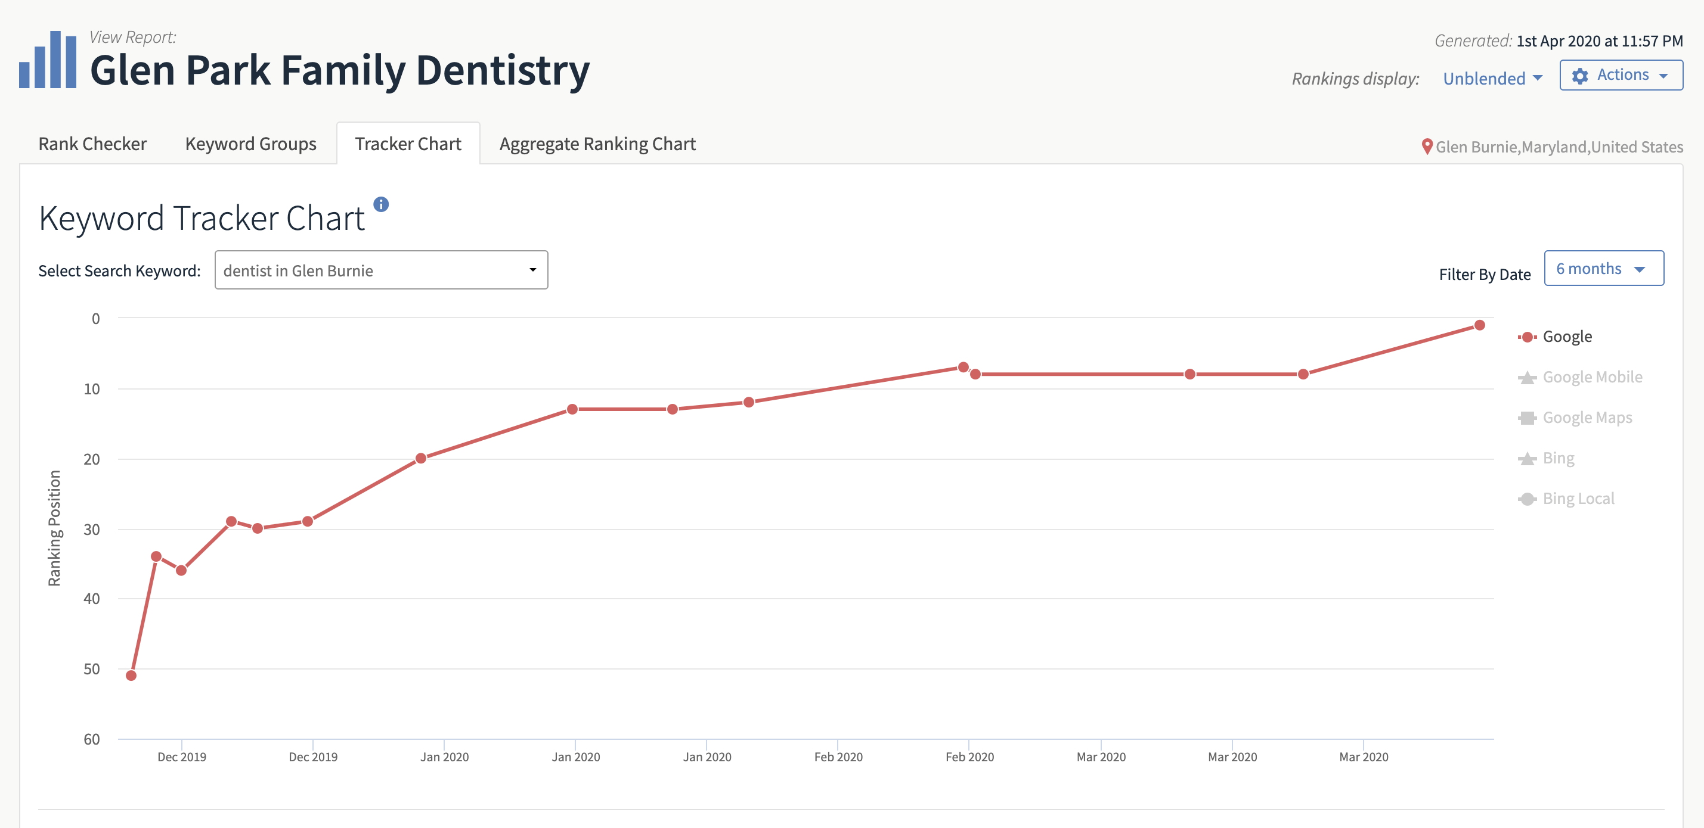Image resolution: width=1704 pixels, height=828 pixels.
Task: Expand the search keyword select box
Action: tap(381, 270)
